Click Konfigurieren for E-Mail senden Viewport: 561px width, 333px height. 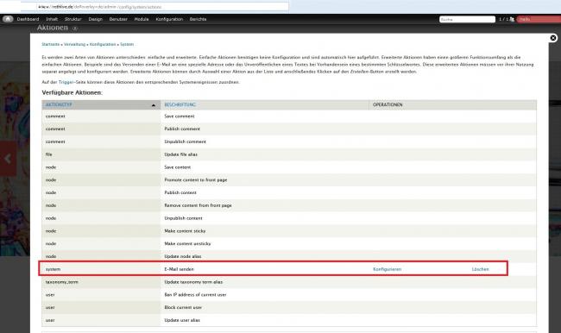(x=388, y=269)
